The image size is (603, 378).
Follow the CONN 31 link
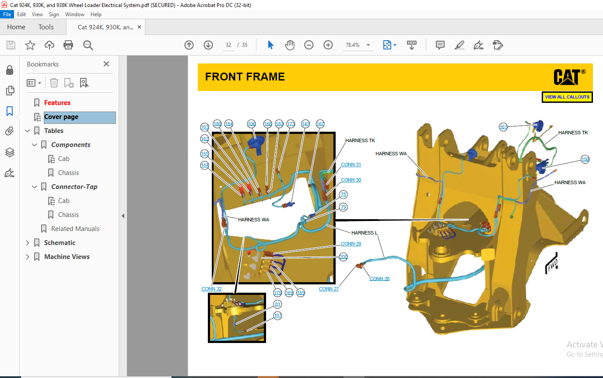351,164
